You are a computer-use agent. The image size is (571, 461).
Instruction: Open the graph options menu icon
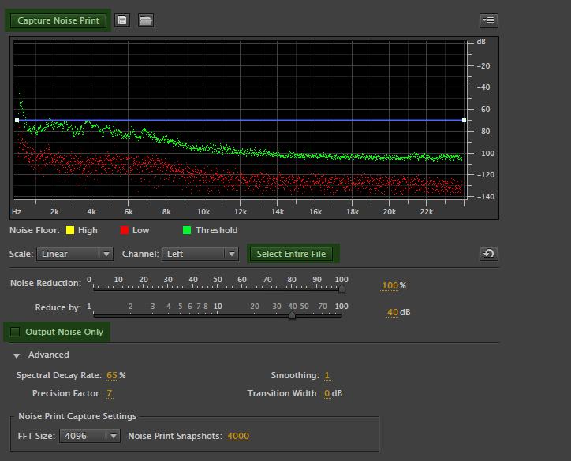tap(489, 20)
